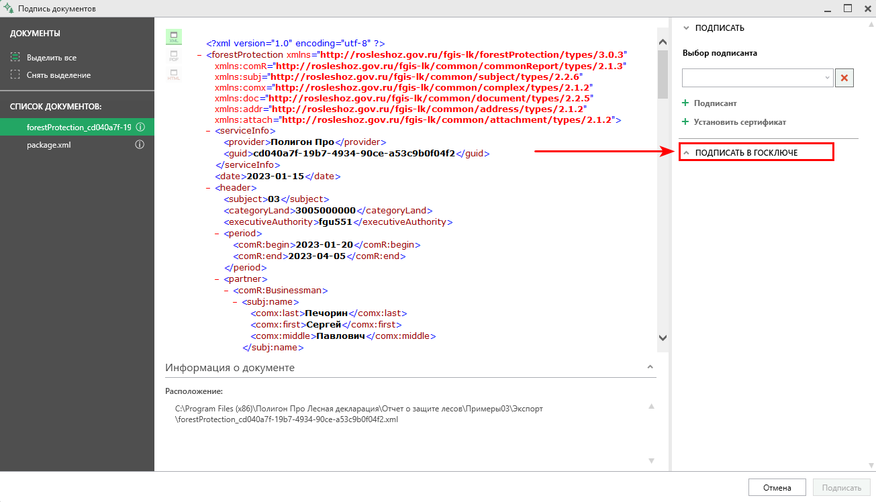Image resolution: width=876 pixels, height=502 pixels.
Task: Click info icon next to package.xml
Action: point(140,144)
